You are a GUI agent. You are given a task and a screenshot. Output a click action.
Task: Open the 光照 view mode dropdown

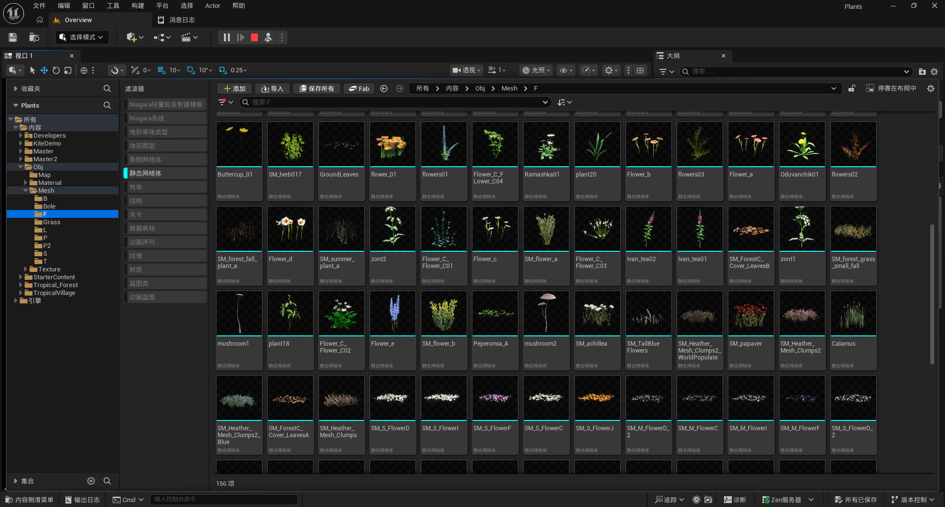tap(536, 70)
